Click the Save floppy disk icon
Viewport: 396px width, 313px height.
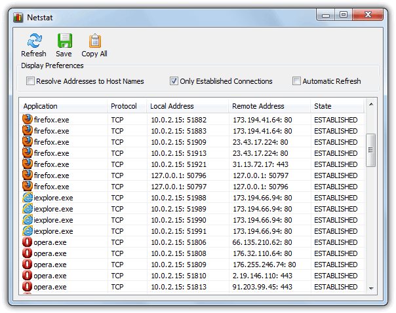click(65, 41)
